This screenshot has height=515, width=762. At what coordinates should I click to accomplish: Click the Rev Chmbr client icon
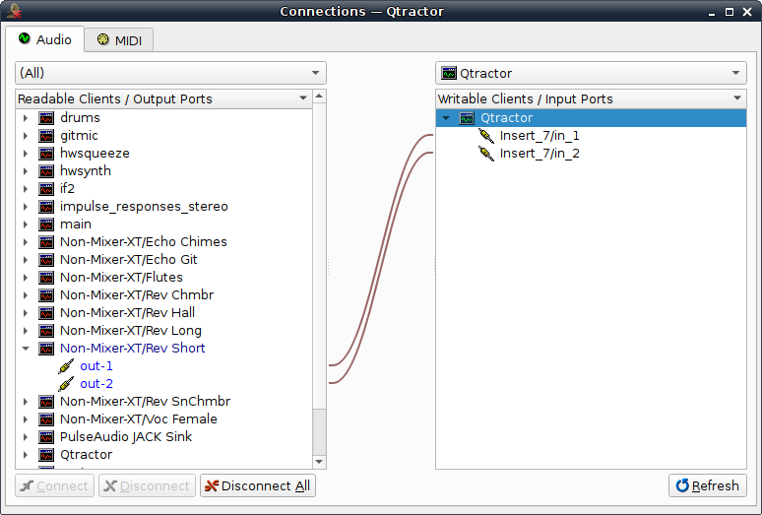46,295
